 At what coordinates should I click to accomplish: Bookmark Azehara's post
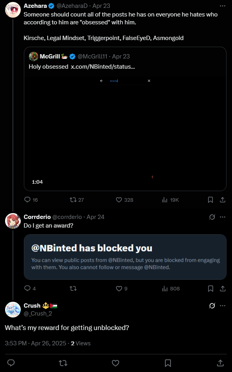[x=210, y=200]
